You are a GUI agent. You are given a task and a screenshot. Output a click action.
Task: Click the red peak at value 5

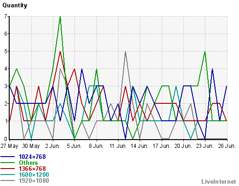60,51
